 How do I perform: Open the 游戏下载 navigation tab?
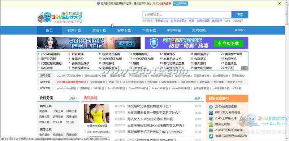pos(99,30)
